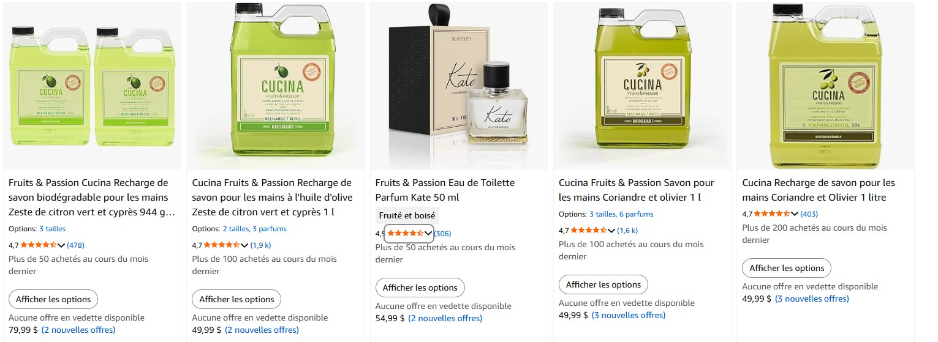The image size is (938, 342).
Task: Open the (1,9 k) reviews count link
Action: tap(260, 245)
